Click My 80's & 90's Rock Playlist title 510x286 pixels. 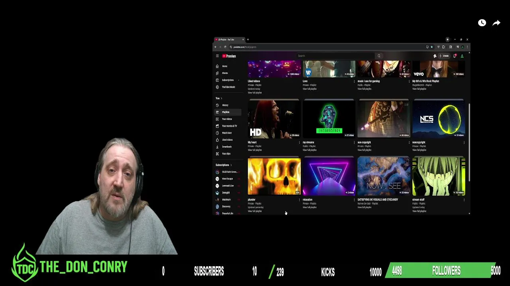point(426,81)
